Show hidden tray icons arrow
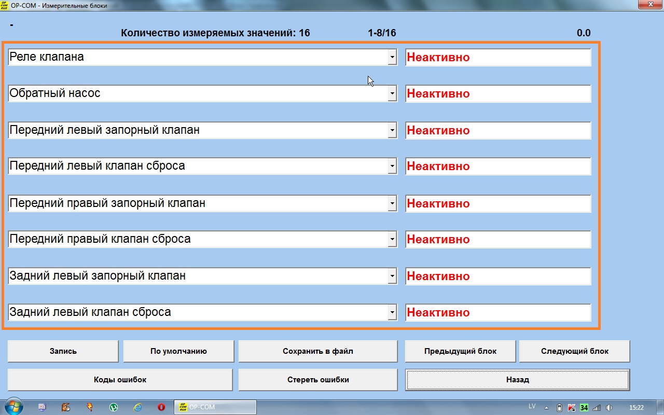This screenshot has height=415, width=664. tap(546, 408)
